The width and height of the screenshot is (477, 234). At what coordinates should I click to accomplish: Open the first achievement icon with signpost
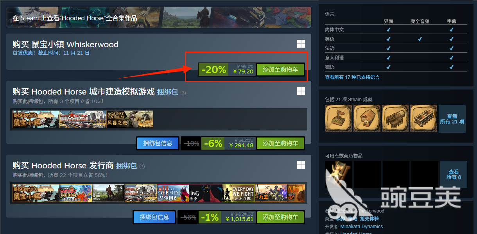338,118
